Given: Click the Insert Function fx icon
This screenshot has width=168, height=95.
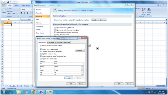Looking at the screenshot, I should (x=29, y=19).
